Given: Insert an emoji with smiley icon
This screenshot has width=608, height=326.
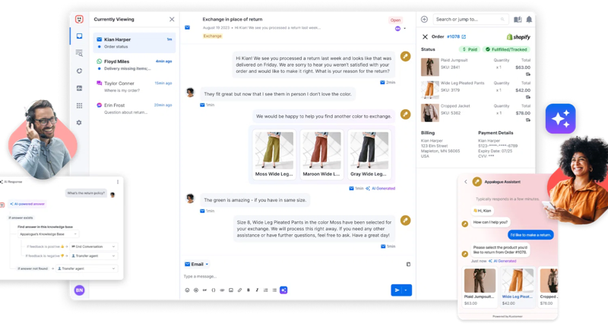Looking at the screenshot, I should 187,290.
